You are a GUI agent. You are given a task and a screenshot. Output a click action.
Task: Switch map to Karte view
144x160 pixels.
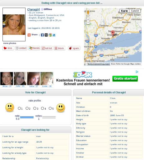[124, 11]
